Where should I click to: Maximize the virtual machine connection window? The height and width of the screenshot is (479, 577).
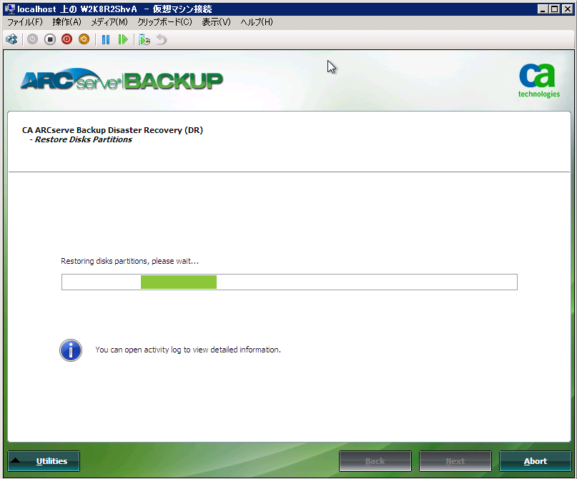point(554,9)
